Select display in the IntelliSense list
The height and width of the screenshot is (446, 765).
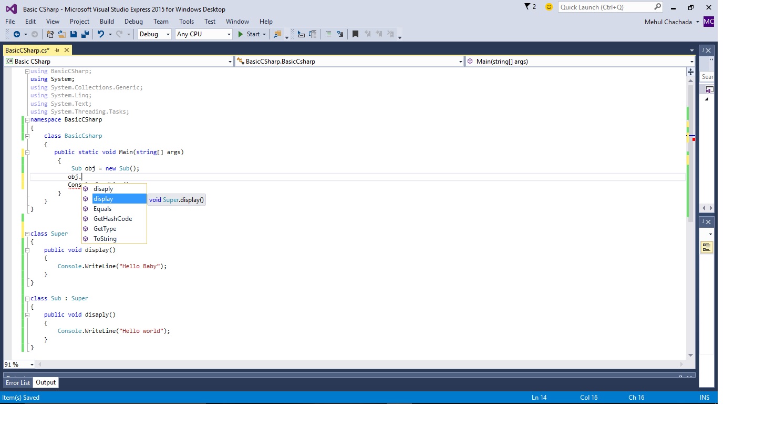click(114, 199)
